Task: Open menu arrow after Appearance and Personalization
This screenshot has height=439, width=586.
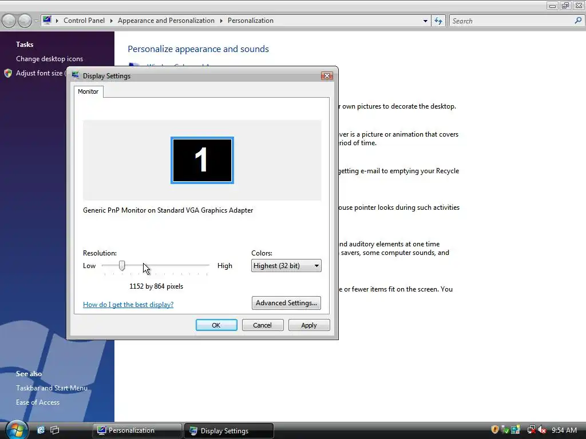Action: [x=221, y=21]
